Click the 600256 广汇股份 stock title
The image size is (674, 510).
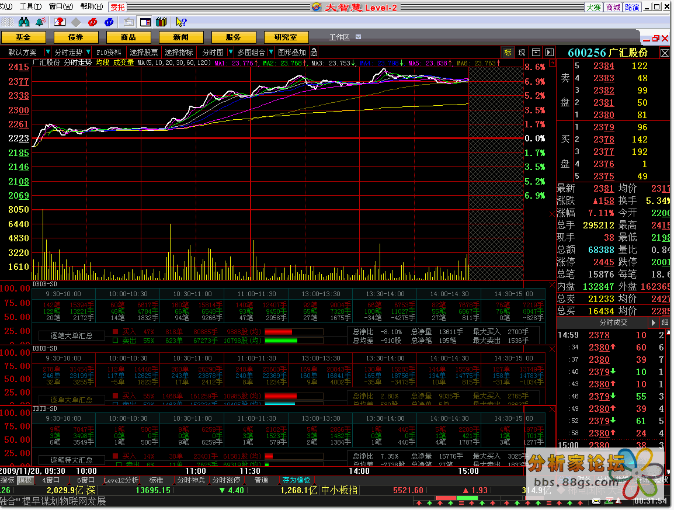coord(608,53)
